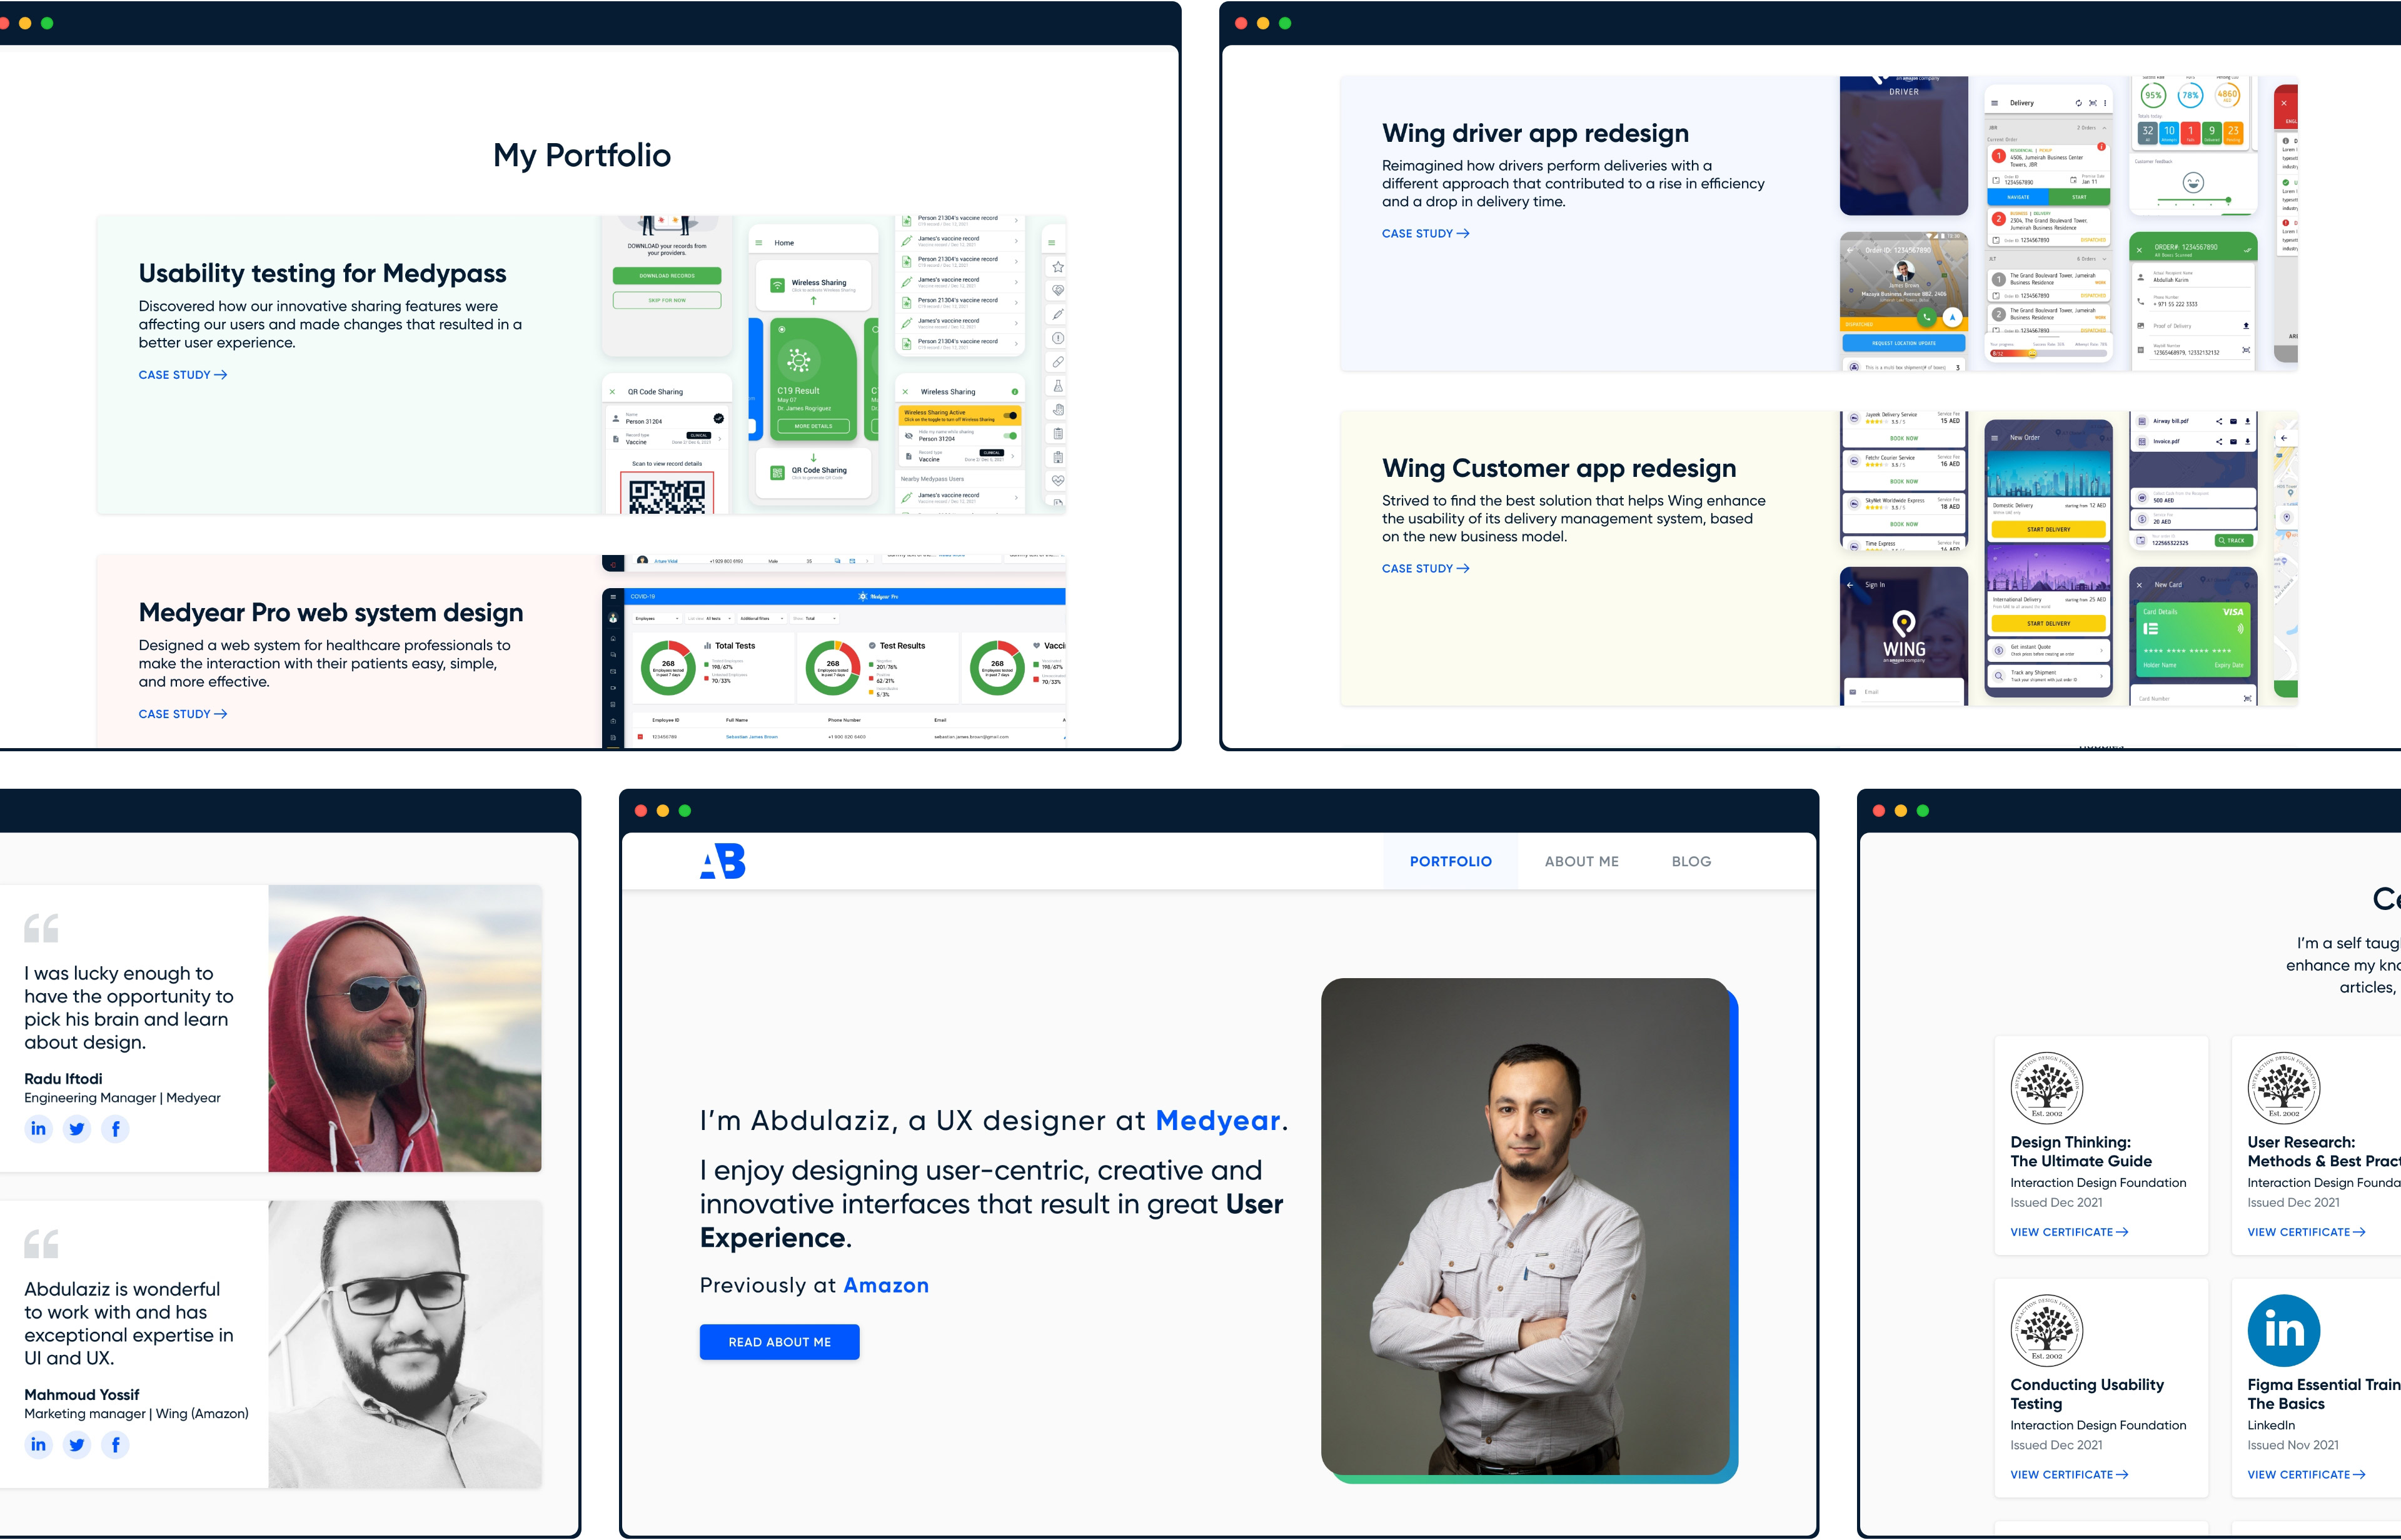Click the 'Wing Customer app redesign' title
The image size is (2401, 1540).
point(1559,468)
